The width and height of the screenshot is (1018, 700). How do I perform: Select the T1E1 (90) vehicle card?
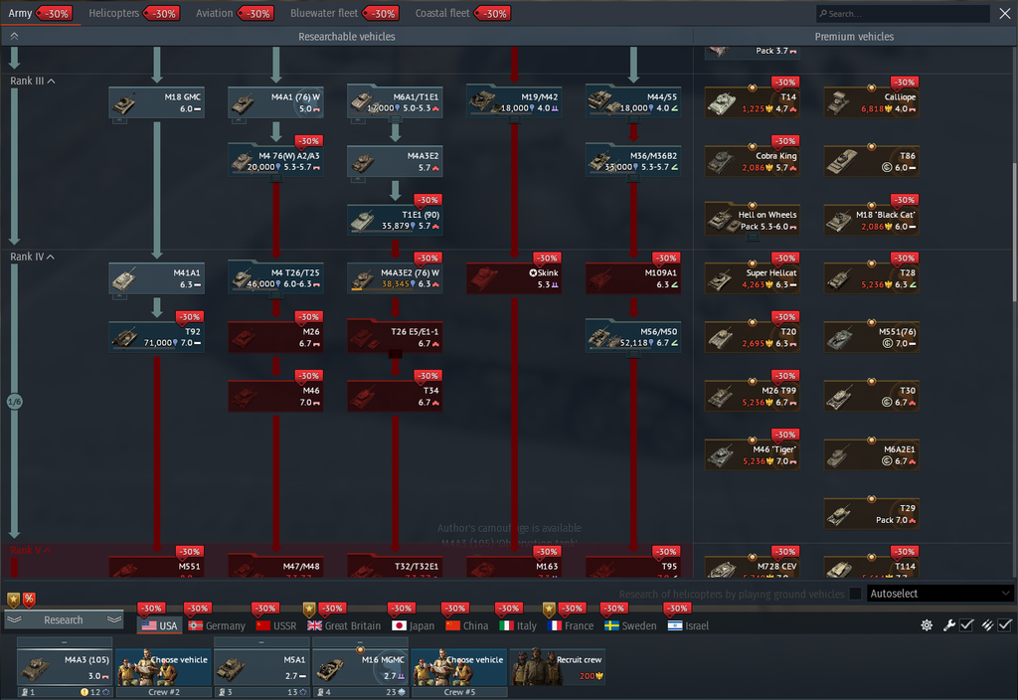click(395, 220)
